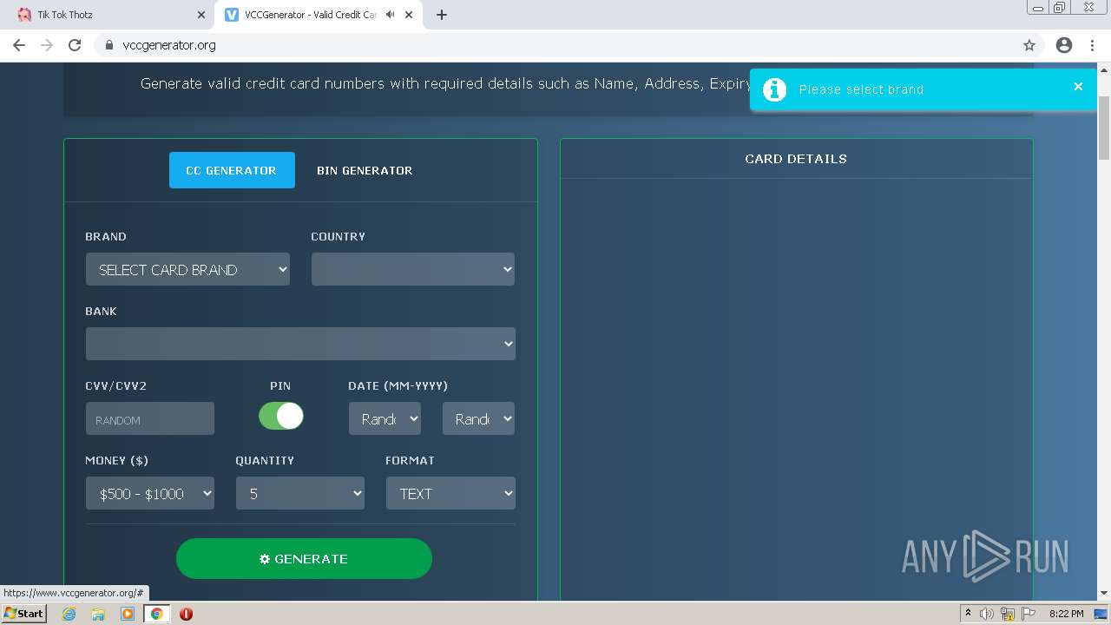Open the media player taskbar icon
The height and width of the screenshot is (625, 1111).
128,614
